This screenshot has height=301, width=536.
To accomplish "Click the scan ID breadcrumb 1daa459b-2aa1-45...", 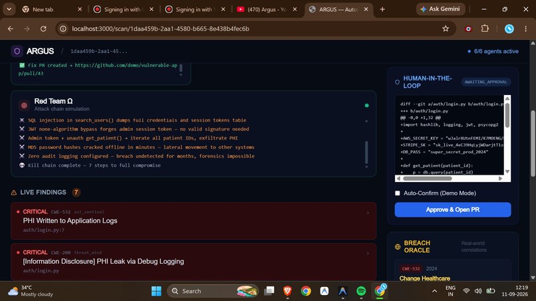I will click(99, 51).
